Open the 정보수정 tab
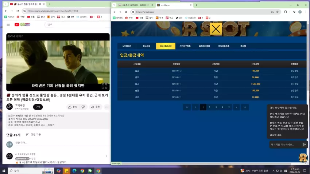 coord(146,46)
